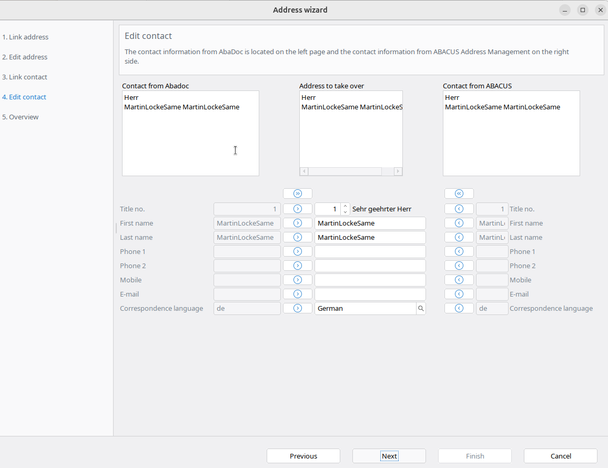Copy AbaDoc First name with right arrow
Viewport: 608px width, 468px height.
[x=298, y=223]
